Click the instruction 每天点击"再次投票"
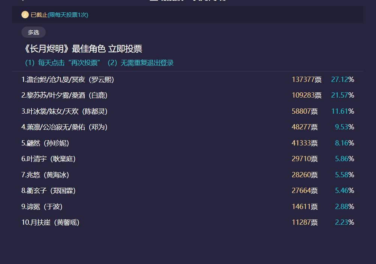Viewport: 376px width, 264px height. pyautogui.click(x=69, y=63)
